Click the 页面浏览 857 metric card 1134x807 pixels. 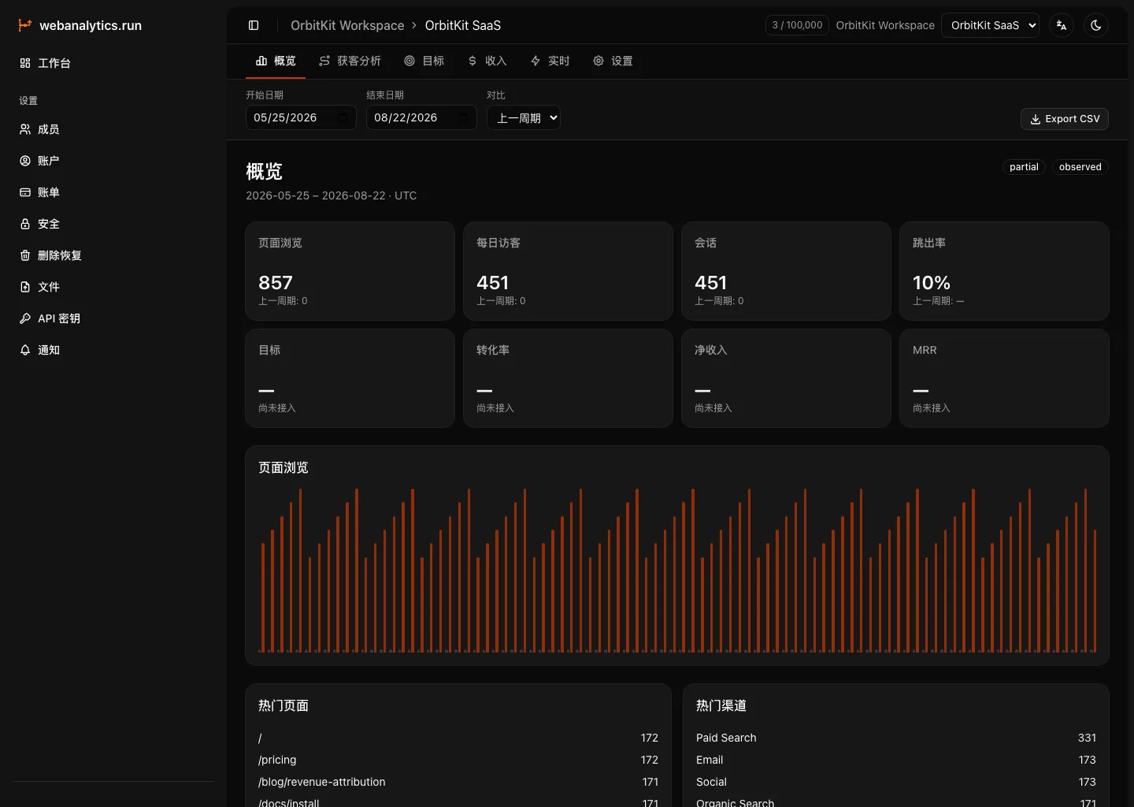coord(350,271)
